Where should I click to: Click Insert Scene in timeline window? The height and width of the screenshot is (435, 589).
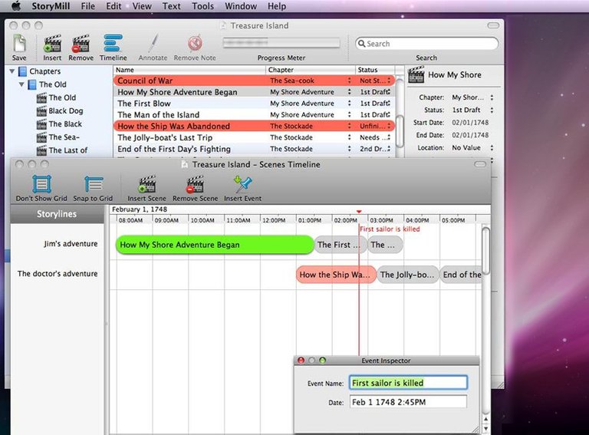(x=146, y=184)
